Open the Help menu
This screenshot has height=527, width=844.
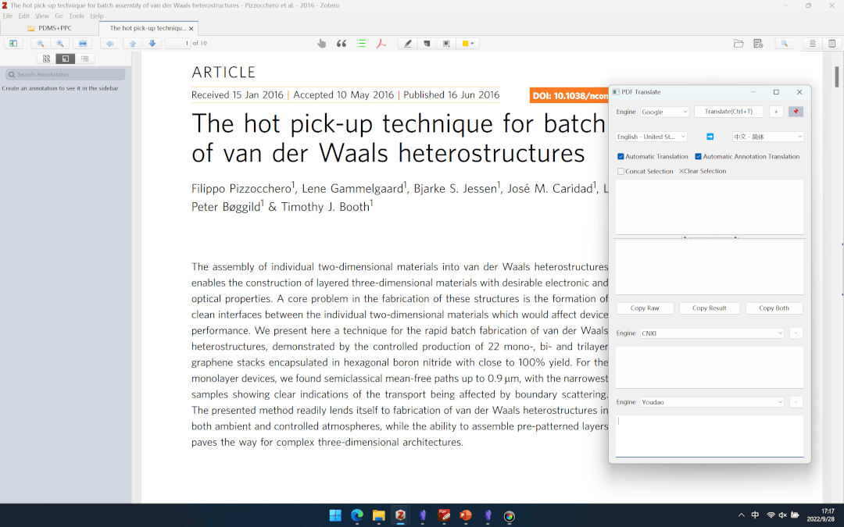pyautogui.click(x=97, y=16)
